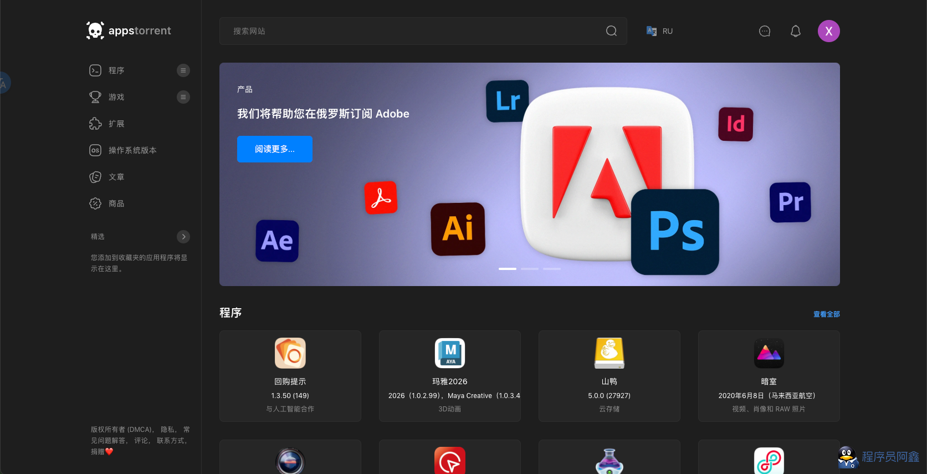
Task: Select the third banner slide indicator
Action: coord(552,269)
